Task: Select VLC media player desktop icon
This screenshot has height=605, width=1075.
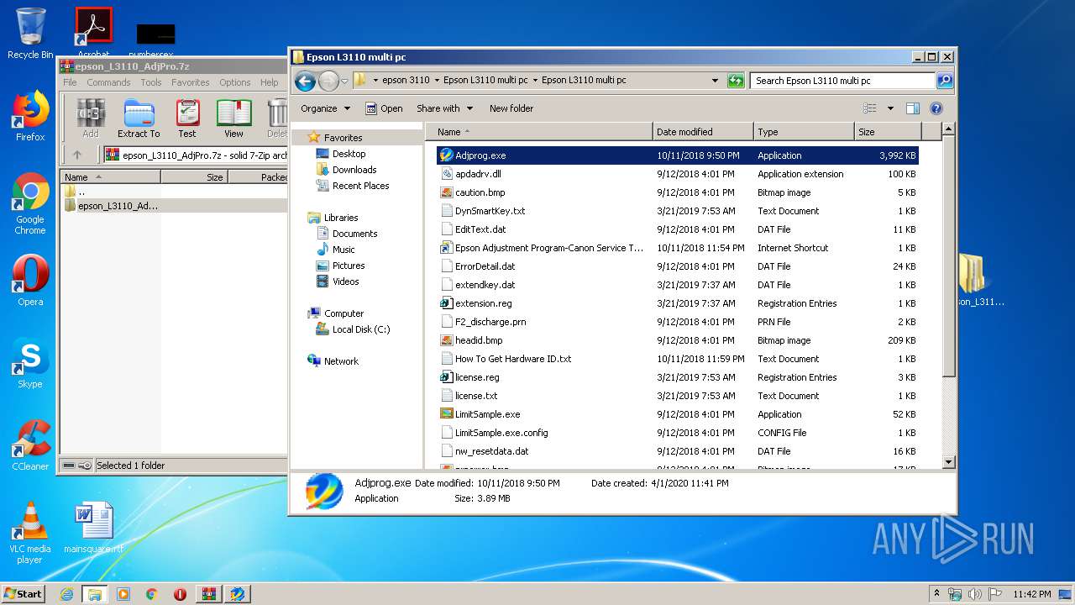Action: [30, 533]
